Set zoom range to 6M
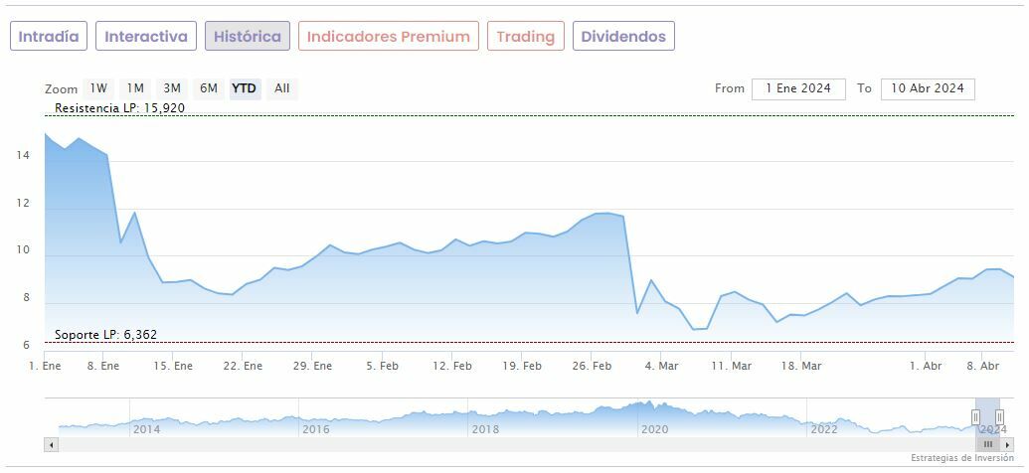 pyautogui.click(x=208, y=88)
